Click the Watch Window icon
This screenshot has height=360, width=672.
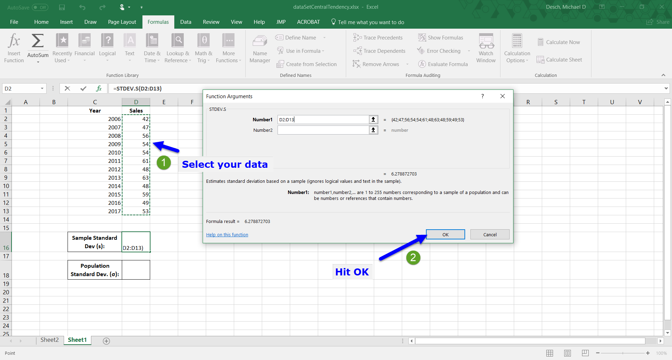486,48
